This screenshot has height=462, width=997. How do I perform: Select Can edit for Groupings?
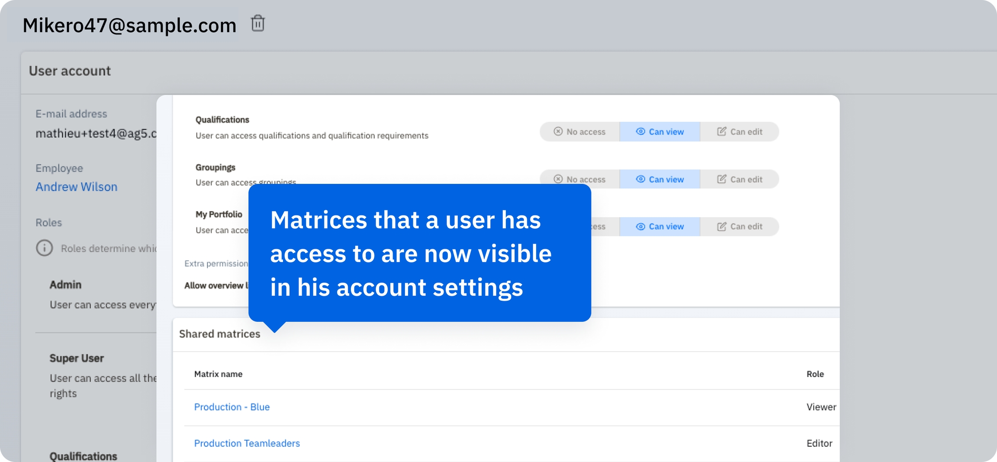(740, 179)
